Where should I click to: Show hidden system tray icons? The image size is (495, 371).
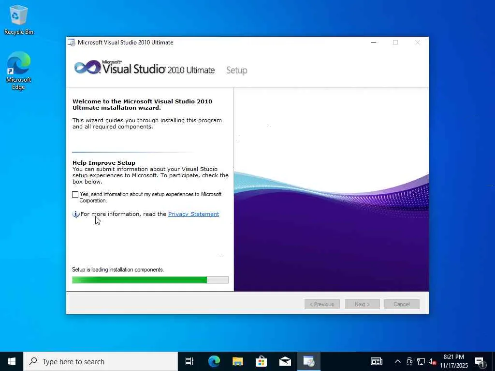pyautogui.click(x=398, y=361)
